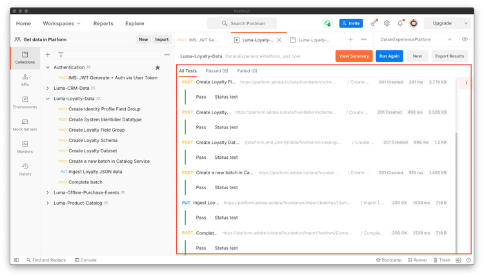Open the tab overflow ellipsis menu
The width and height of the screenshot is (484, 277).
click(x=364, y=39)
